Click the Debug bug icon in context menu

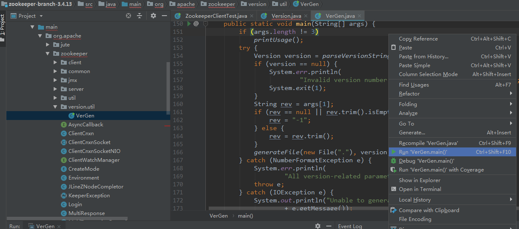(393, 161)
